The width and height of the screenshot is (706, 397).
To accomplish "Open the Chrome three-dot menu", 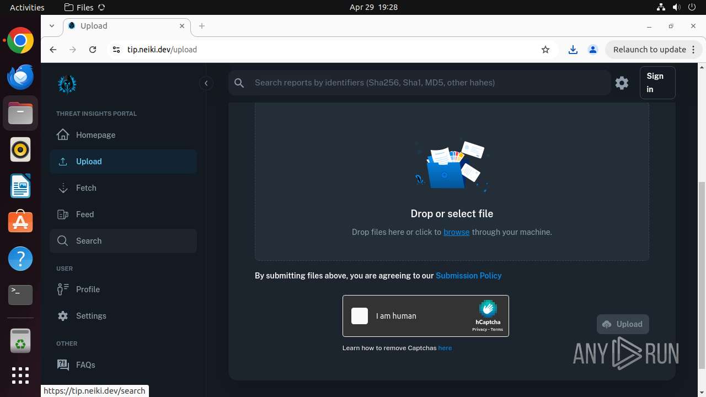I will coord(693,50).
